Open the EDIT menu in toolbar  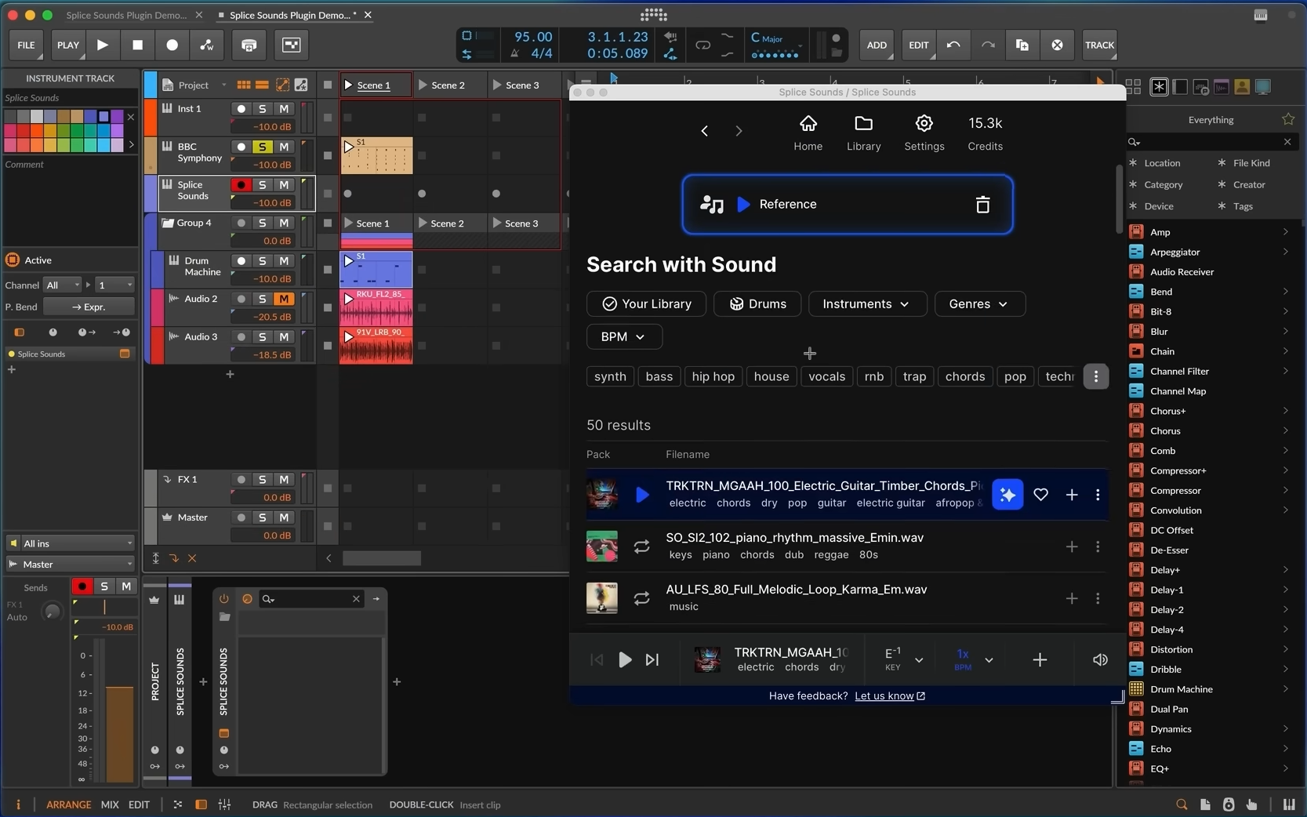pyautogui.click(x=918, y=45)
